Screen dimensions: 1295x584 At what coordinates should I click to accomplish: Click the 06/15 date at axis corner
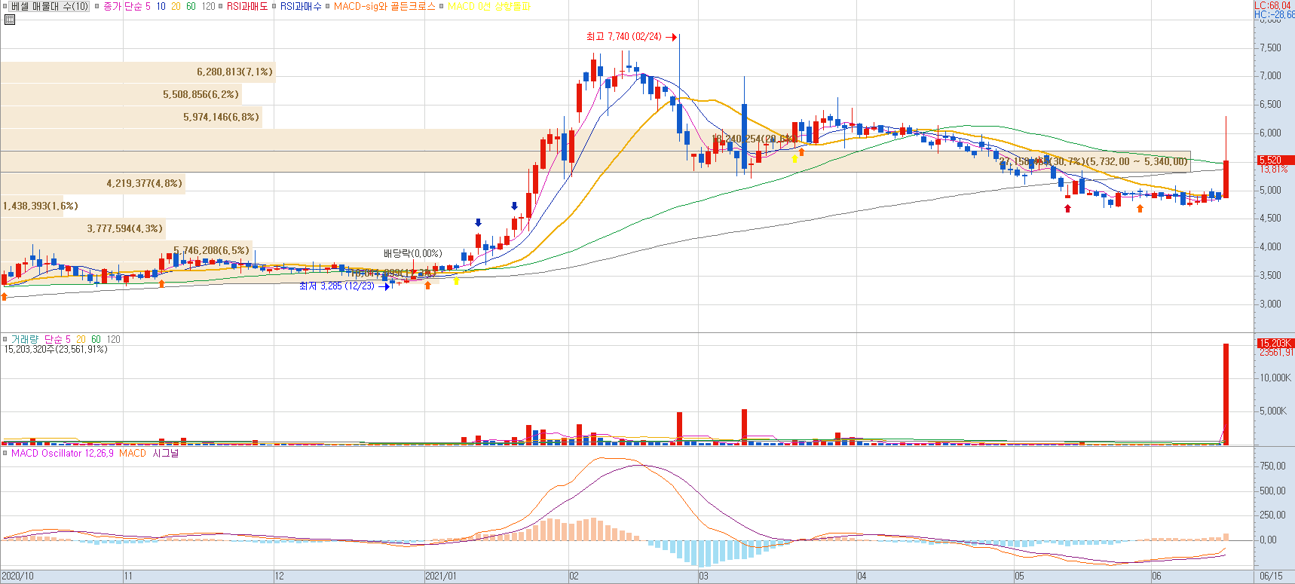pos(1271,576)
